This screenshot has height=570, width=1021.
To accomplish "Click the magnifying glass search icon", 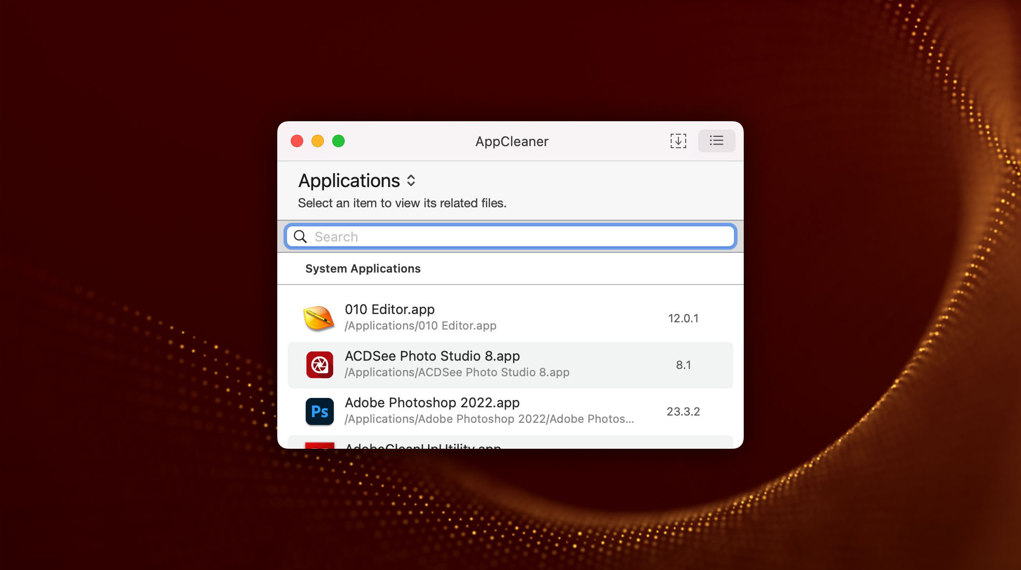I will pos(300,236).
